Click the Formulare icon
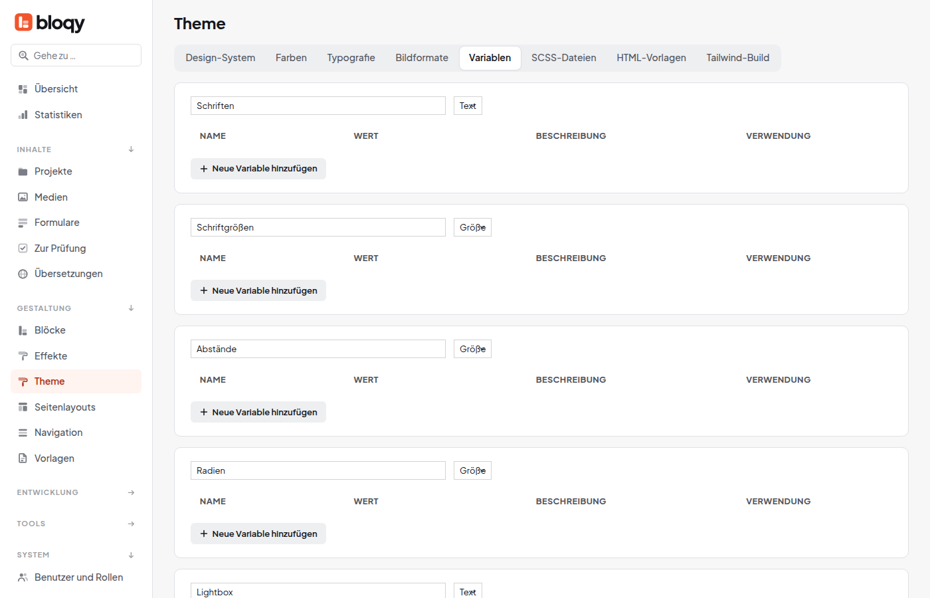 coord(23,223)
